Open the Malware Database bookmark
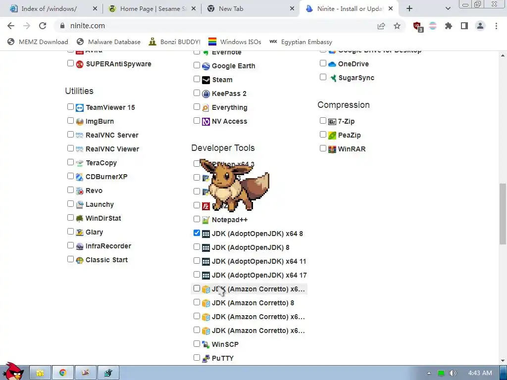The width and height of the screenshot is (507, 380). tap(108, 42)
